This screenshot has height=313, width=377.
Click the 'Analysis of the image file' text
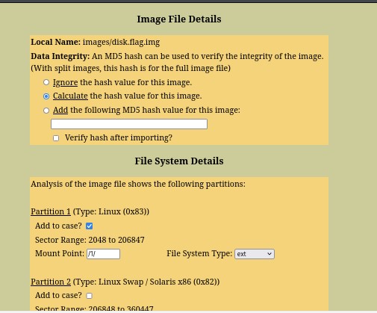click(138, 184)
